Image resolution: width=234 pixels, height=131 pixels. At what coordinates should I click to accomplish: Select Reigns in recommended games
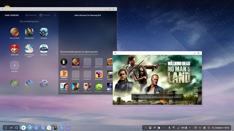click(64, 62)
